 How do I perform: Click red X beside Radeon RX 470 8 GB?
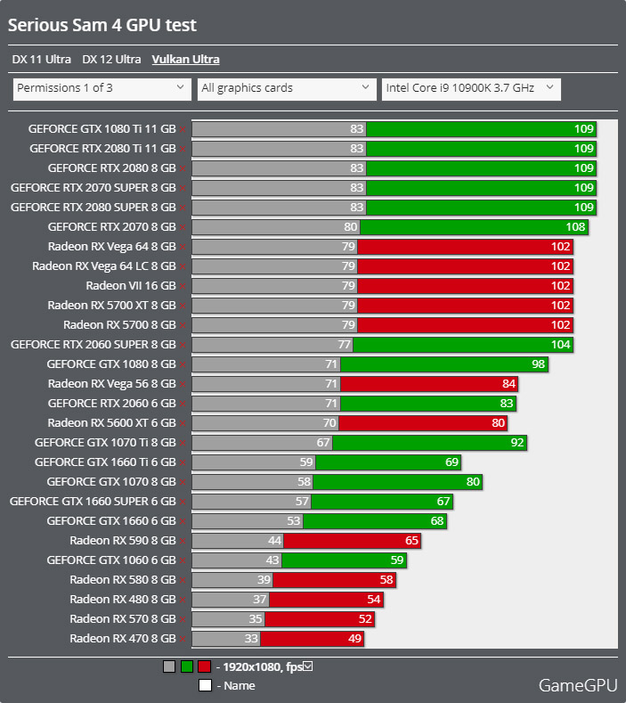(183, 639)
